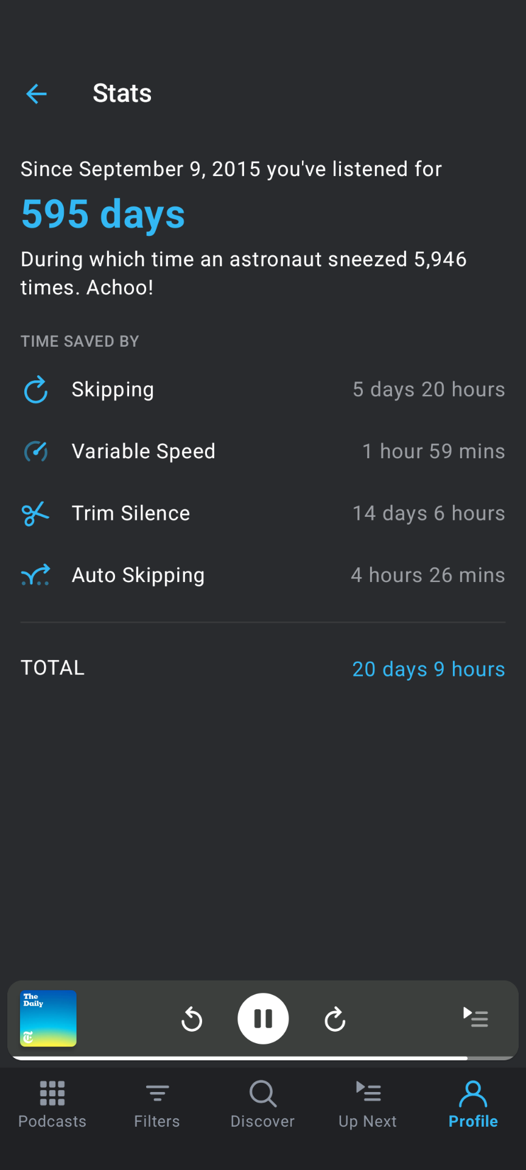Screen dimensions: 526x1170
Task: Tap the back arrow beside Stats
Action: coord(37,94)
